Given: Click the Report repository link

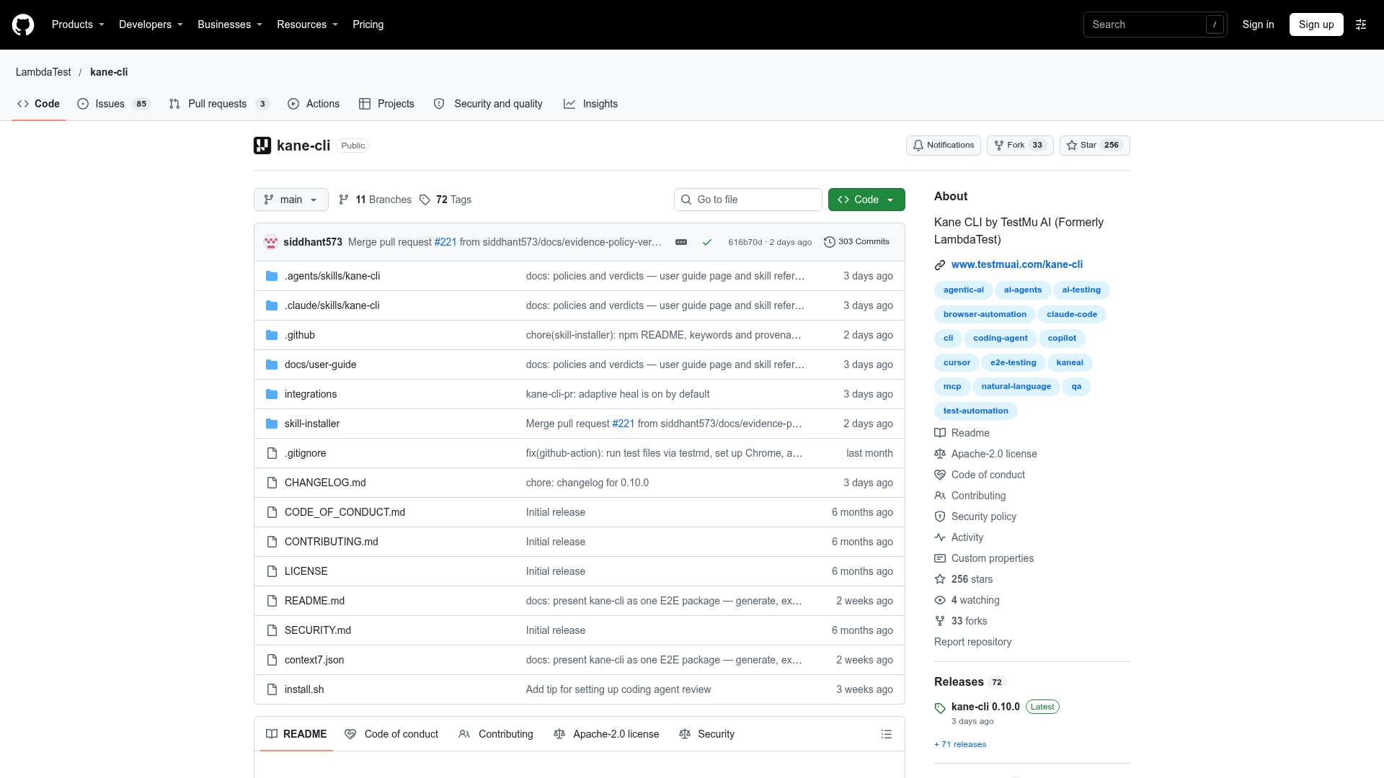Looking at the screenshot, I should pyautogui.click(x=972, y=642).
